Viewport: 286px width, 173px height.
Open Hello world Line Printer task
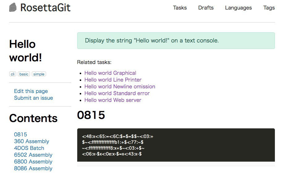pos(113,80)
